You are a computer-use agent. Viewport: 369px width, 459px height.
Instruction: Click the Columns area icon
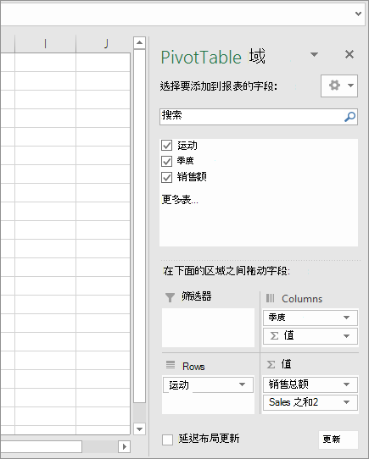coord(270,298)
